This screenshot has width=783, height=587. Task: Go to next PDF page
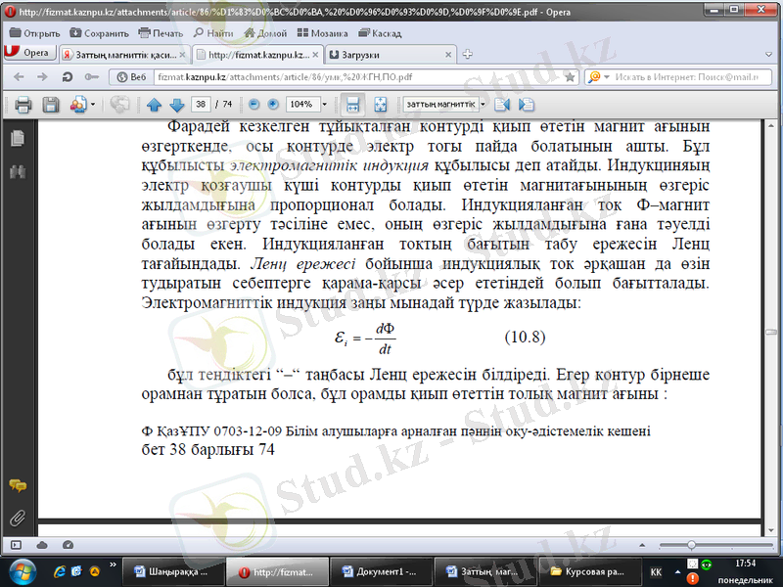tap(177, 105)
